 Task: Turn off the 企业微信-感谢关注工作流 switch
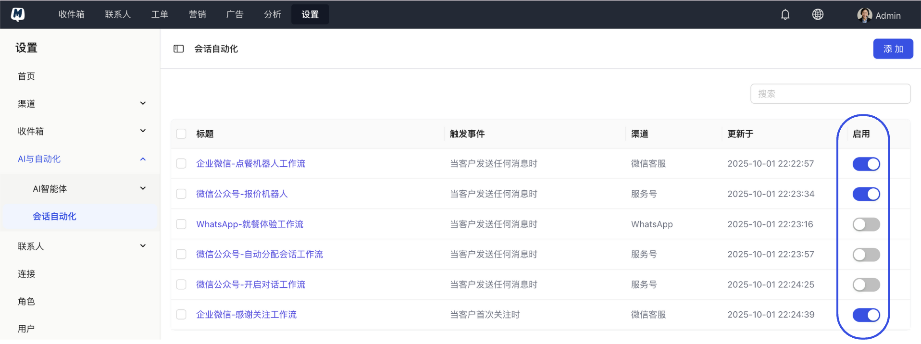[x=866, y=315]
